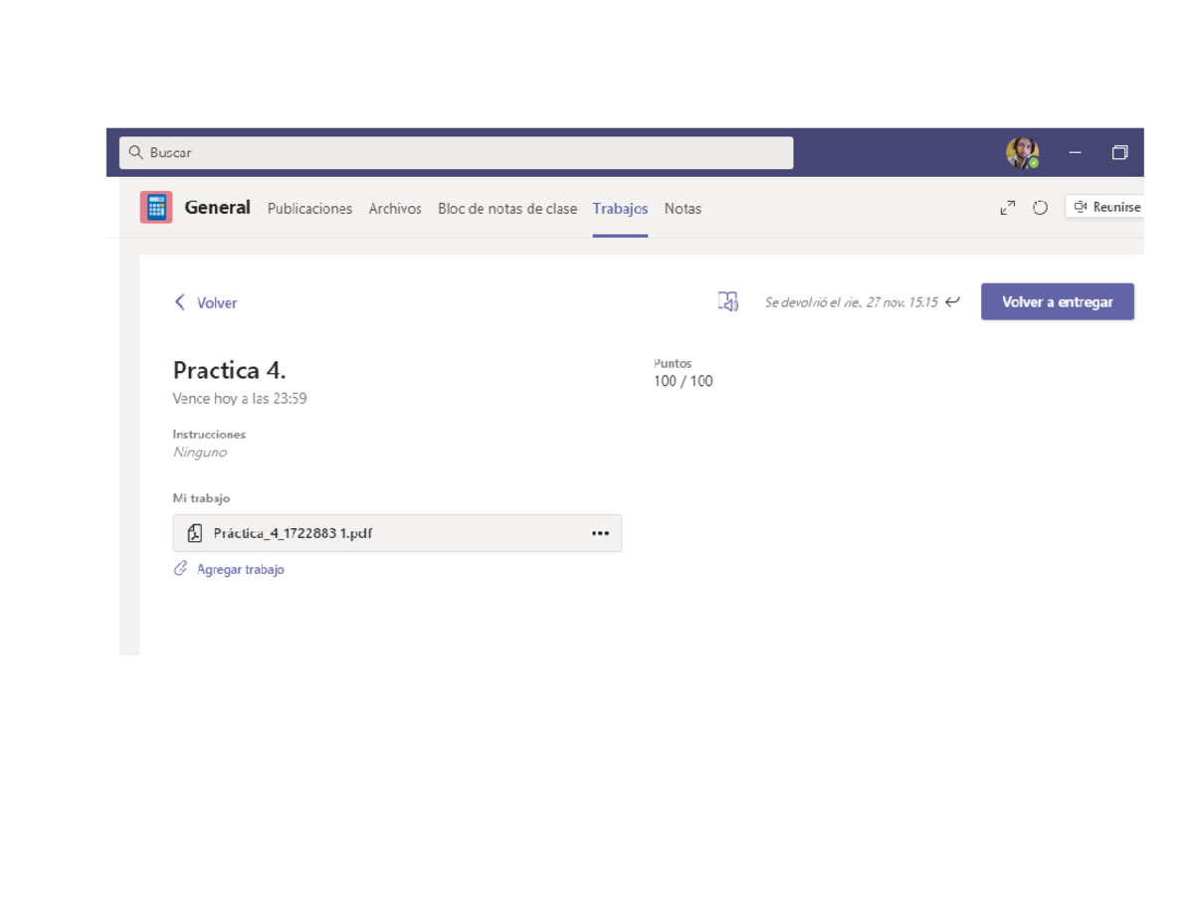Start a meeting with Reunirse button

(1106, 207)
